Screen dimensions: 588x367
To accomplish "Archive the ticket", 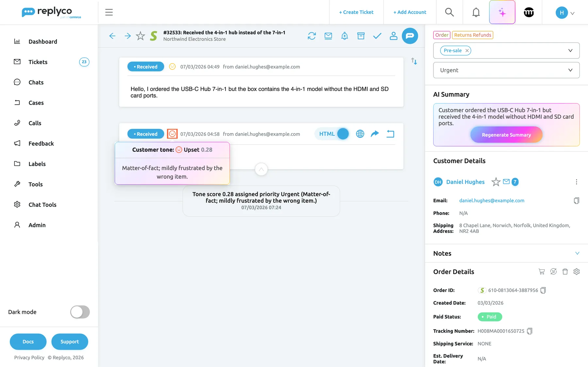I will tap(361, 36).
